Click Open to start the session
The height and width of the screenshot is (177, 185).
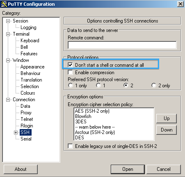click(x=128, y=169)
